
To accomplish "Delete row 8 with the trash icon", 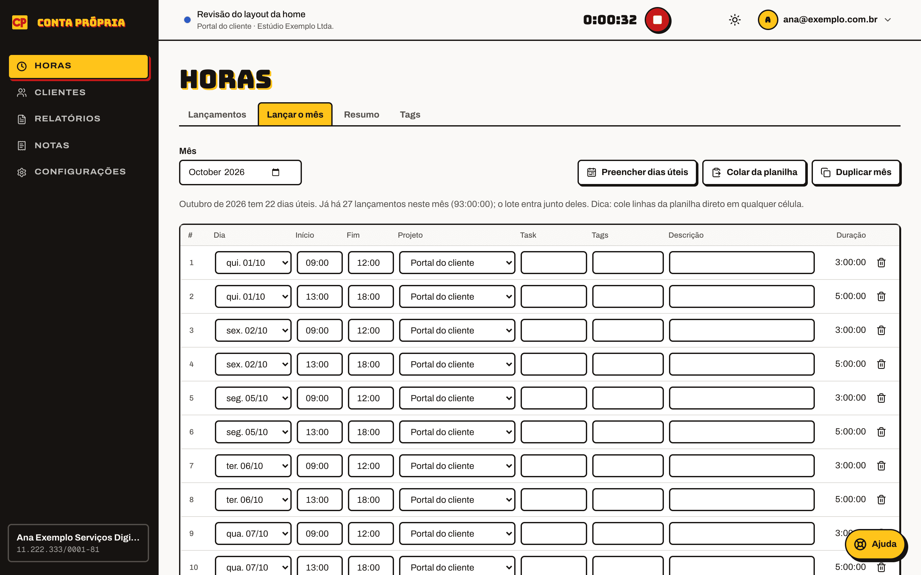I will (881, 499).
